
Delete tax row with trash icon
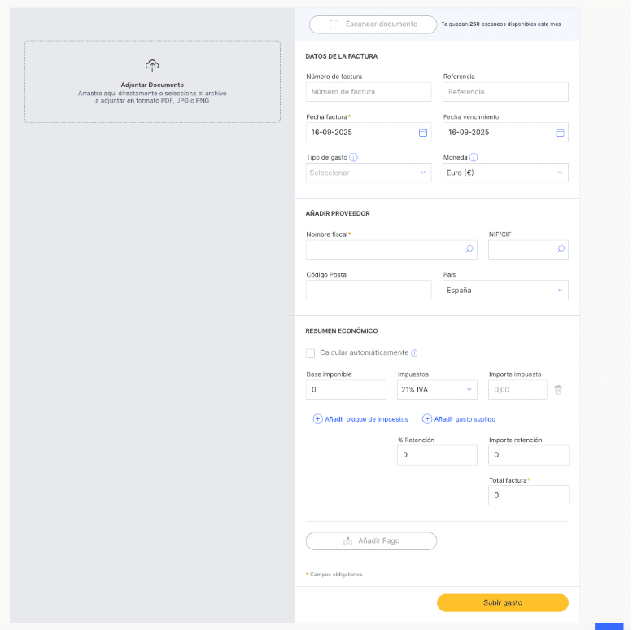click(x=558, y=390)
